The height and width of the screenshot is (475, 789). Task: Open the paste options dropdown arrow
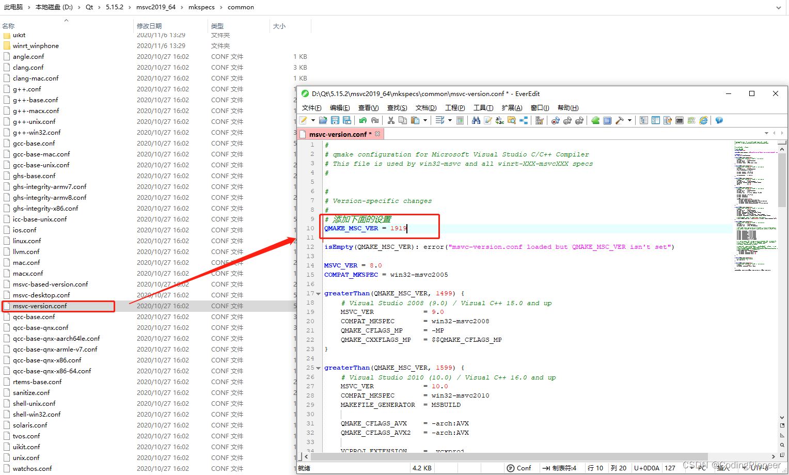click(424, 120)
